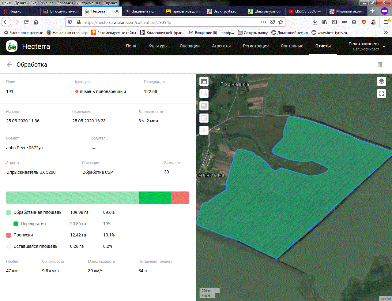Screen dimensions: 392x301
Task: Click the red Пропуски segment of the bar
Action: coord(180,198)
